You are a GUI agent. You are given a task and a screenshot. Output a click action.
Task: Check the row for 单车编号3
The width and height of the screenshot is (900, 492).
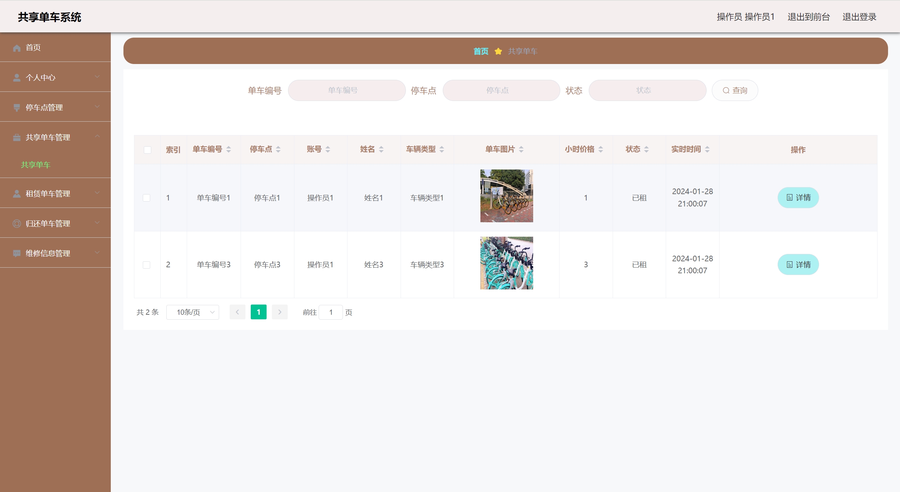(x=147, y=265)
